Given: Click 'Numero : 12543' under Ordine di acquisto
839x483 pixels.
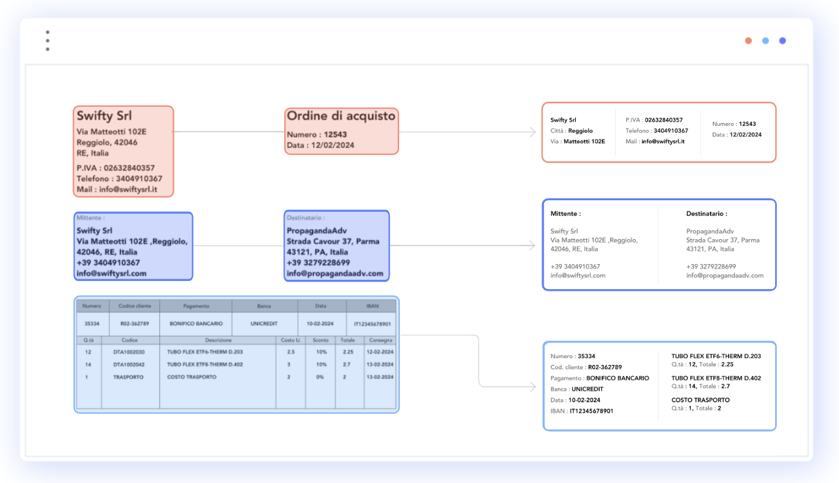Looking at the screenshot, I should 317,135.
